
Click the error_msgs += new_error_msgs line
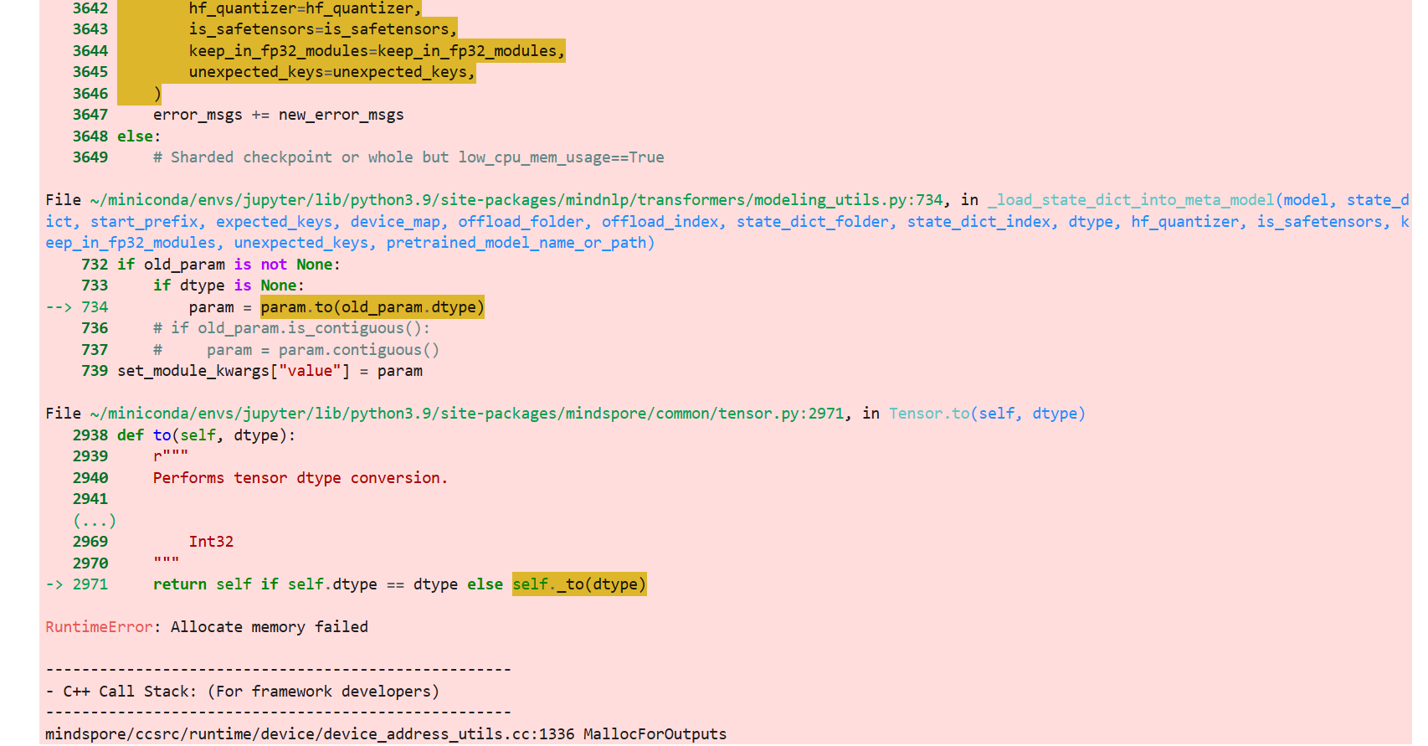pos(278,115)
